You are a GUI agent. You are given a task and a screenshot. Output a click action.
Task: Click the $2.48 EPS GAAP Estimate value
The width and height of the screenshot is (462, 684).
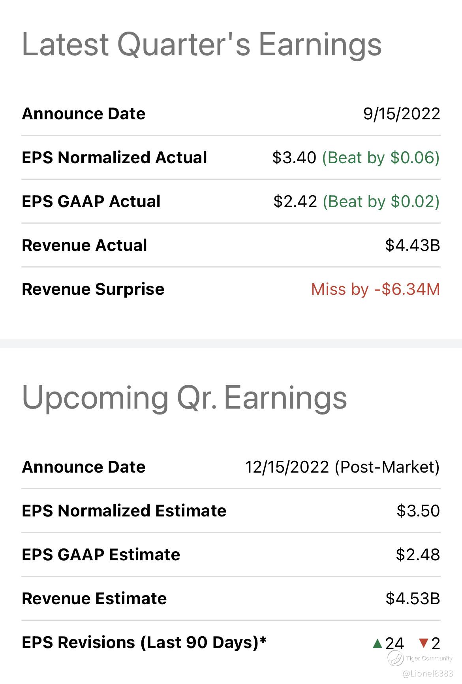point(418,555)
